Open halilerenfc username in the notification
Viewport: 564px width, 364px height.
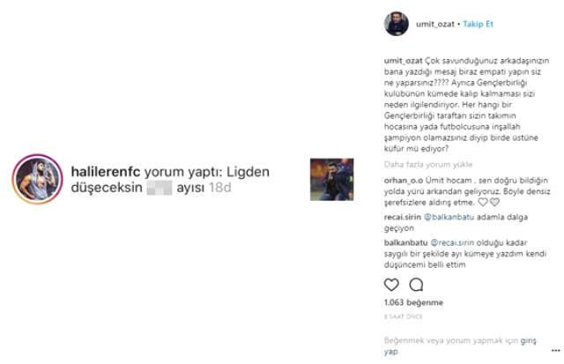(106, 172)
